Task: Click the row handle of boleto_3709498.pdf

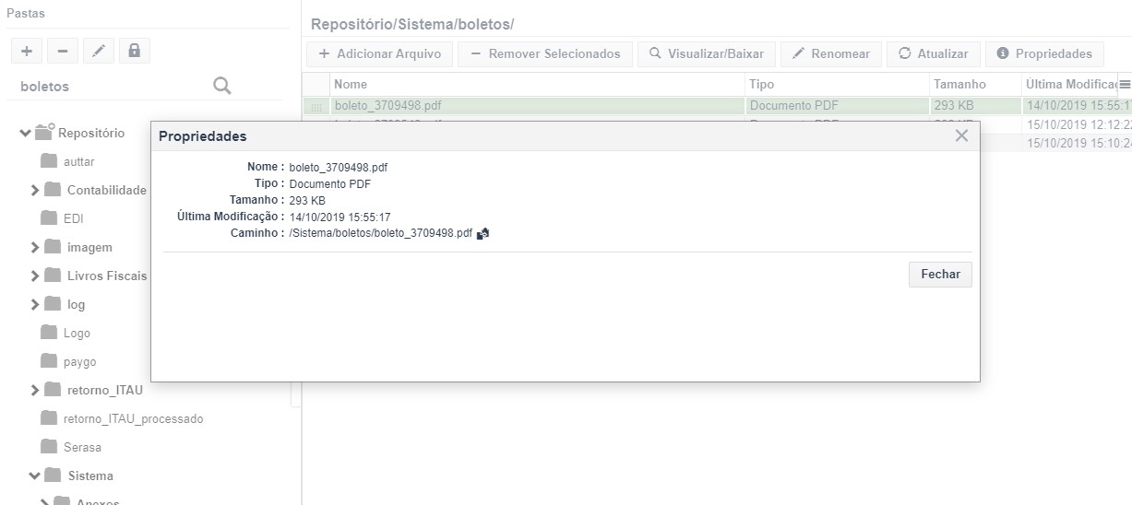Action: (317, 106)
